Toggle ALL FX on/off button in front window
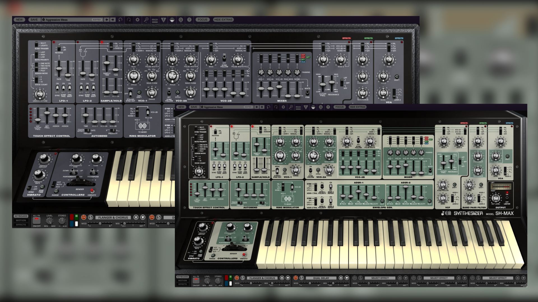The width and height of the screenshot is (538, 302). click(196, 280)
